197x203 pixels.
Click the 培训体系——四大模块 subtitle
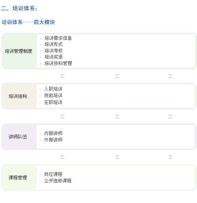[28, 22]
